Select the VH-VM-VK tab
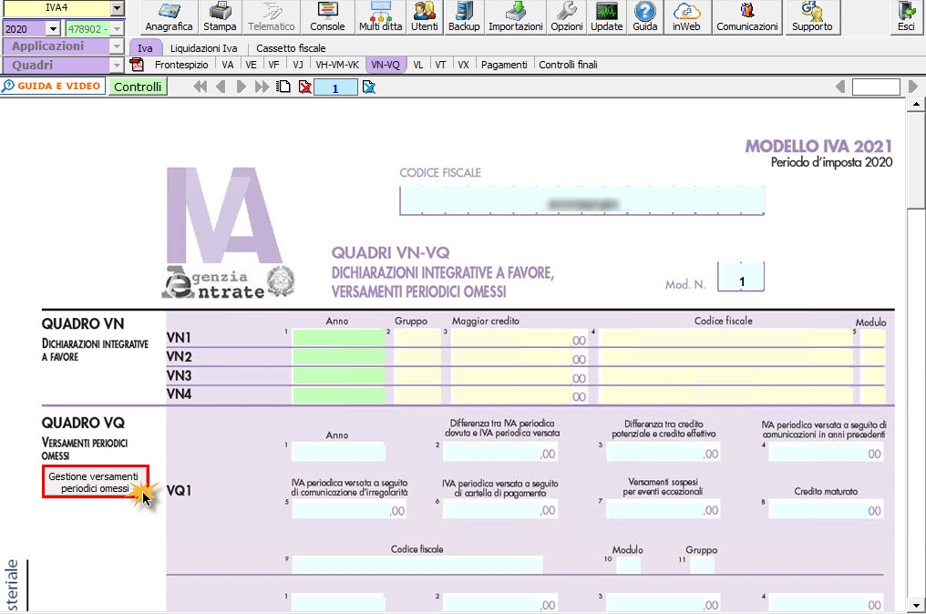This screenshot has width=926, height=614. pyautogui.click(x=337, y=65)
